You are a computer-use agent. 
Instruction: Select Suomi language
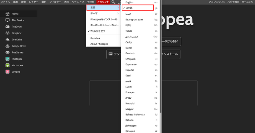click(141, 87)
